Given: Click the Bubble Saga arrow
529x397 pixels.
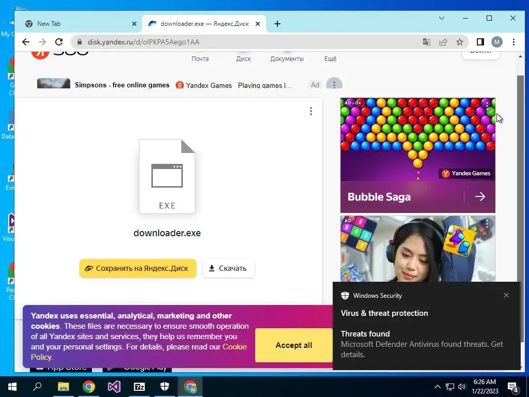Looking at the screenshot, I should 480,196.
